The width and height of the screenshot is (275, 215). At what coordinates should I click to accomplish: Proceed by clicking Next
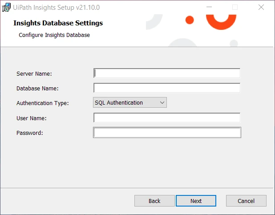(x=196, y=201)
